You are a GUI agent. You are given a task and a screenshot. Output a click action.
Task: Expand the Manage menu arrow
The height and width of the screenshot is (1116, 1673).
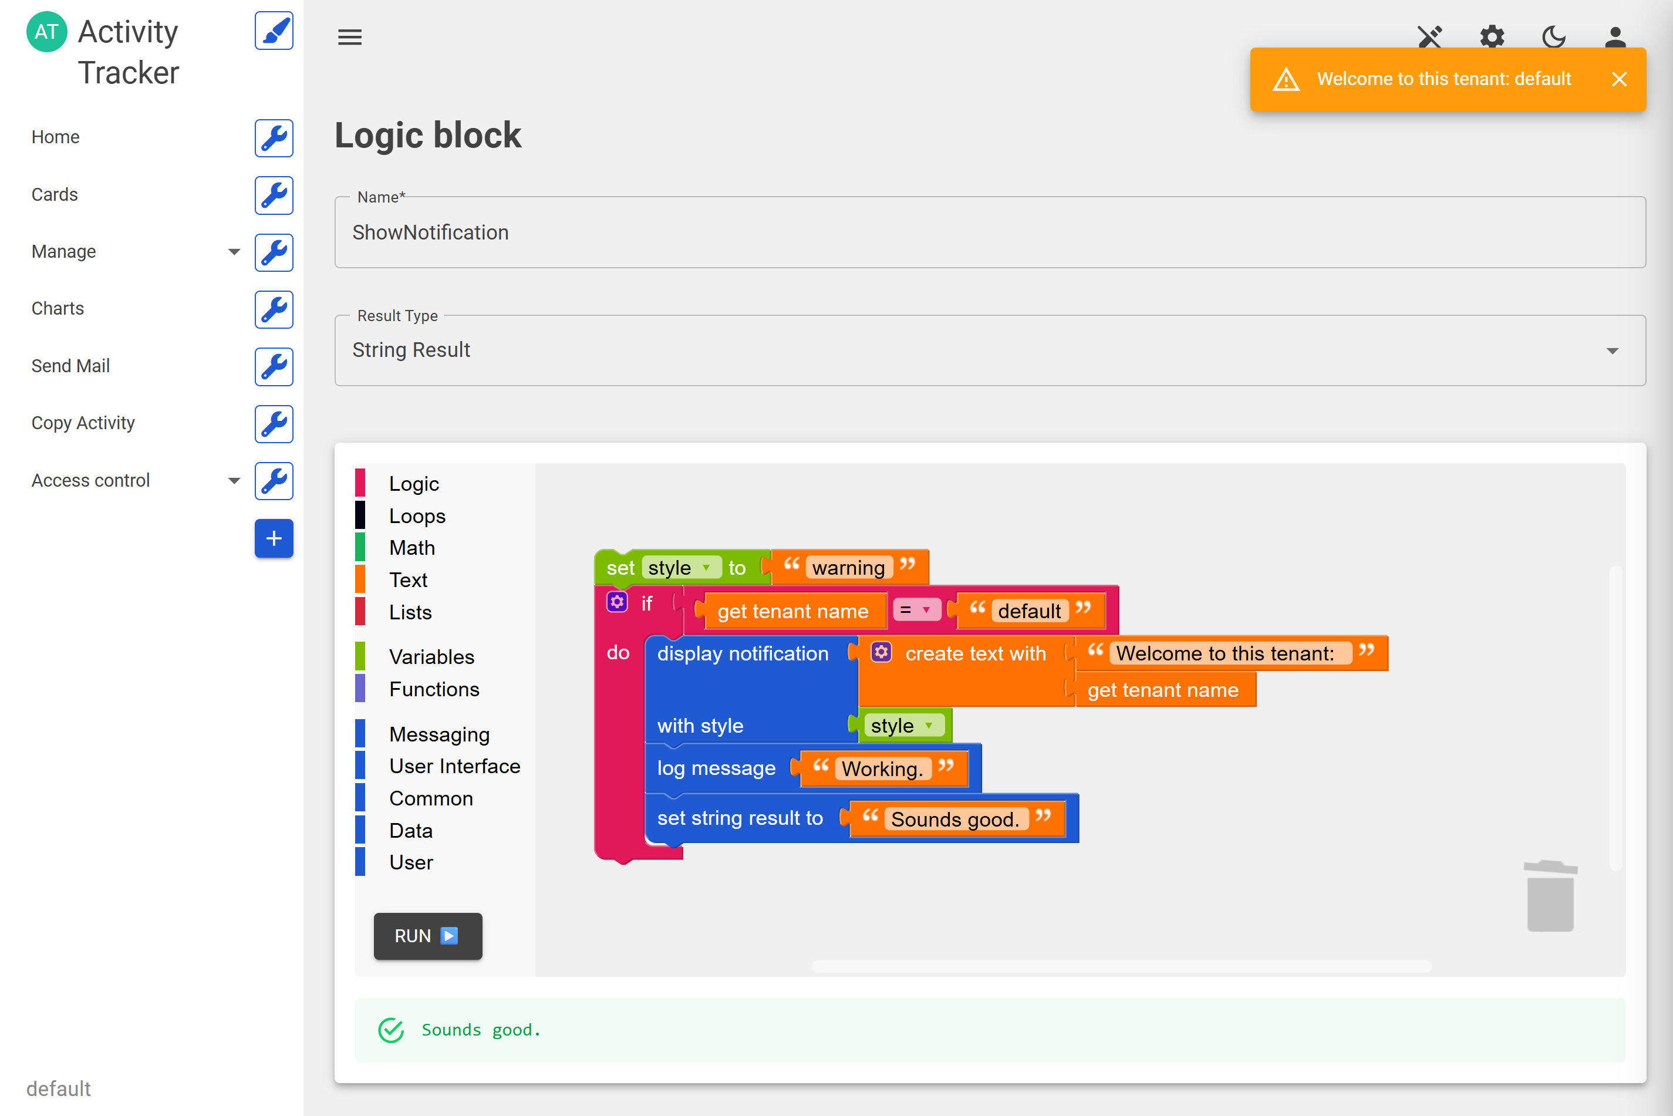(234, 252)
